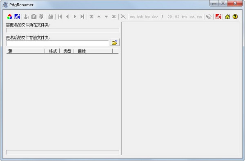The width and height of the screenshot is (245, 161).
Task: Sort by the 目标 column header
Action: 94,51
